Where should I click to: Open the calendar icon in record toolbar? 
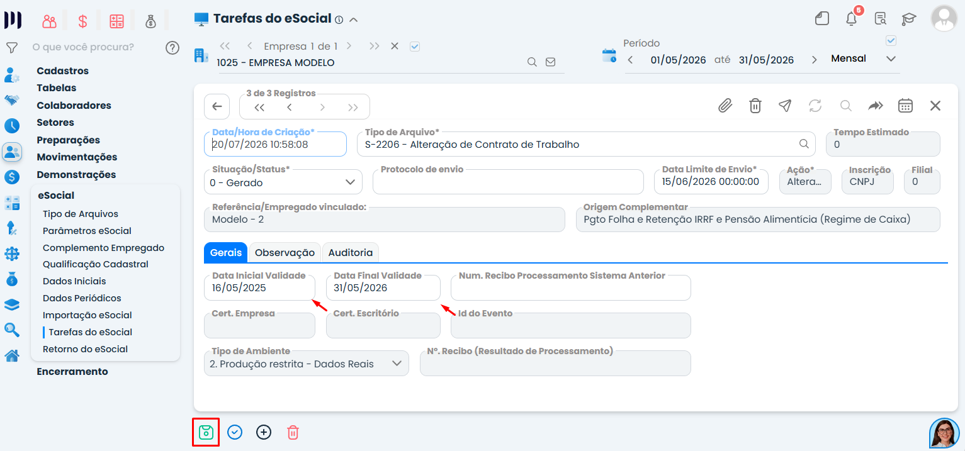[x=905, y=106]
